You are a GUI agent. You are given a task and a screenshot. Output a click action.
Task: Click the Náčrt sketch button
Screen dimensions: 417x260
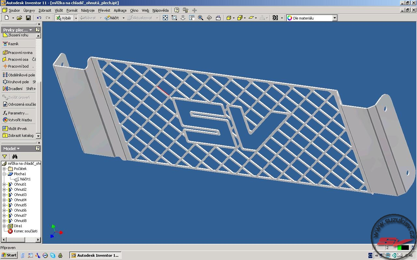click(112, 18)
